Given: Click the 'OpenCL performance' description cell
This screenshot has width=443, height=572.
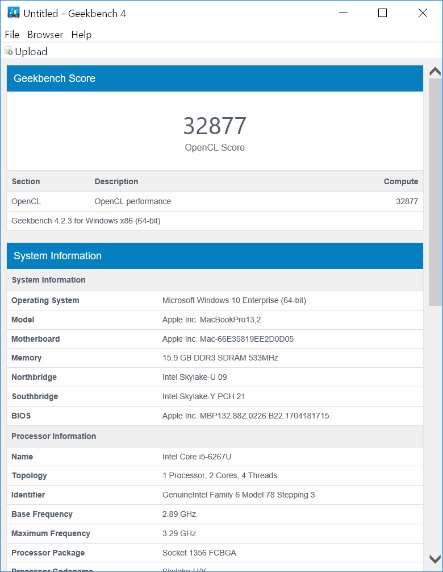Looking at the screenshot, I should tap(132, 201).
